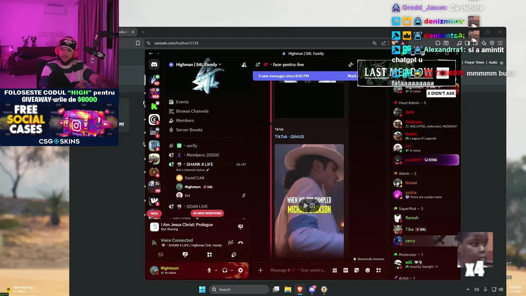The height and width of the screenshot is (296, 526).
Task: Select the DOAR LIVE voice channel
Action: 208,206
